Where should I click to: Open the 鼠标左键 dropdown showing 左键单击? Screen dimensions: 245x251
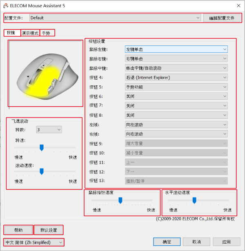tap(176, 49)
